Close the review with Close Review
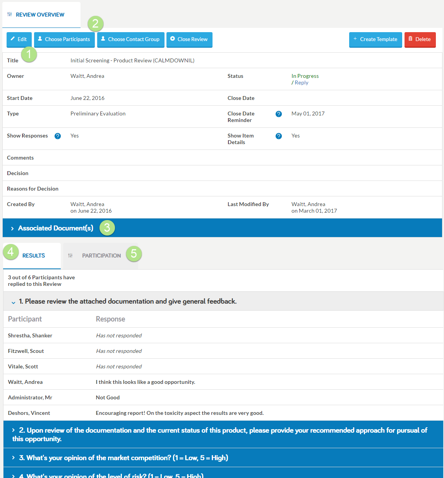This screenshot has width=444, height=478. coord(189,40)
